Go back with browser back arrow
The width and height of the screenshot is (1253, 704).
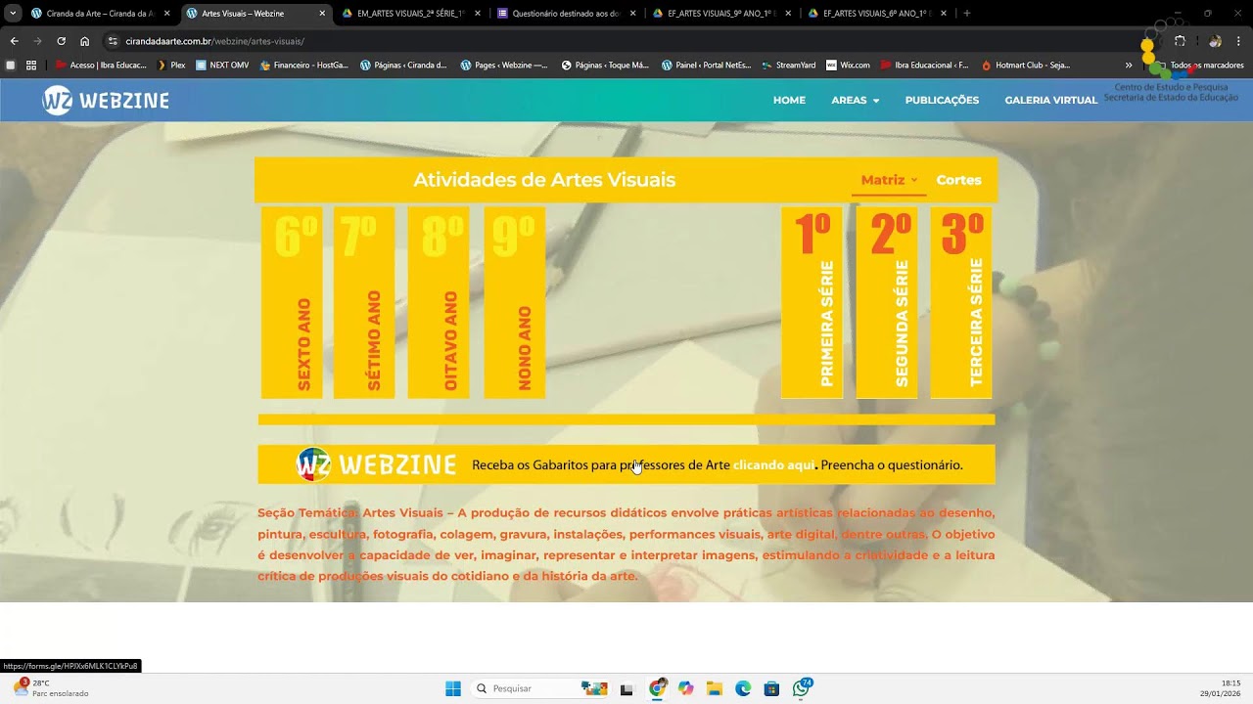[14, 41]
